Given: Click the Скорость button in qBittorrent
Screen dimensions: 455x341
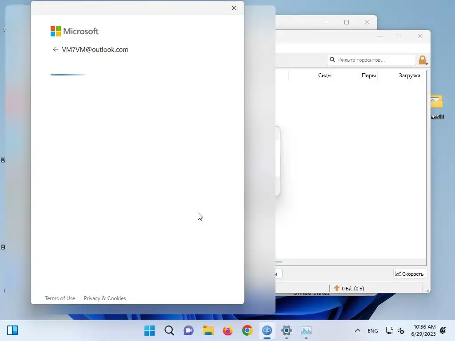Looking at the screenshot, I should point(409,274).
